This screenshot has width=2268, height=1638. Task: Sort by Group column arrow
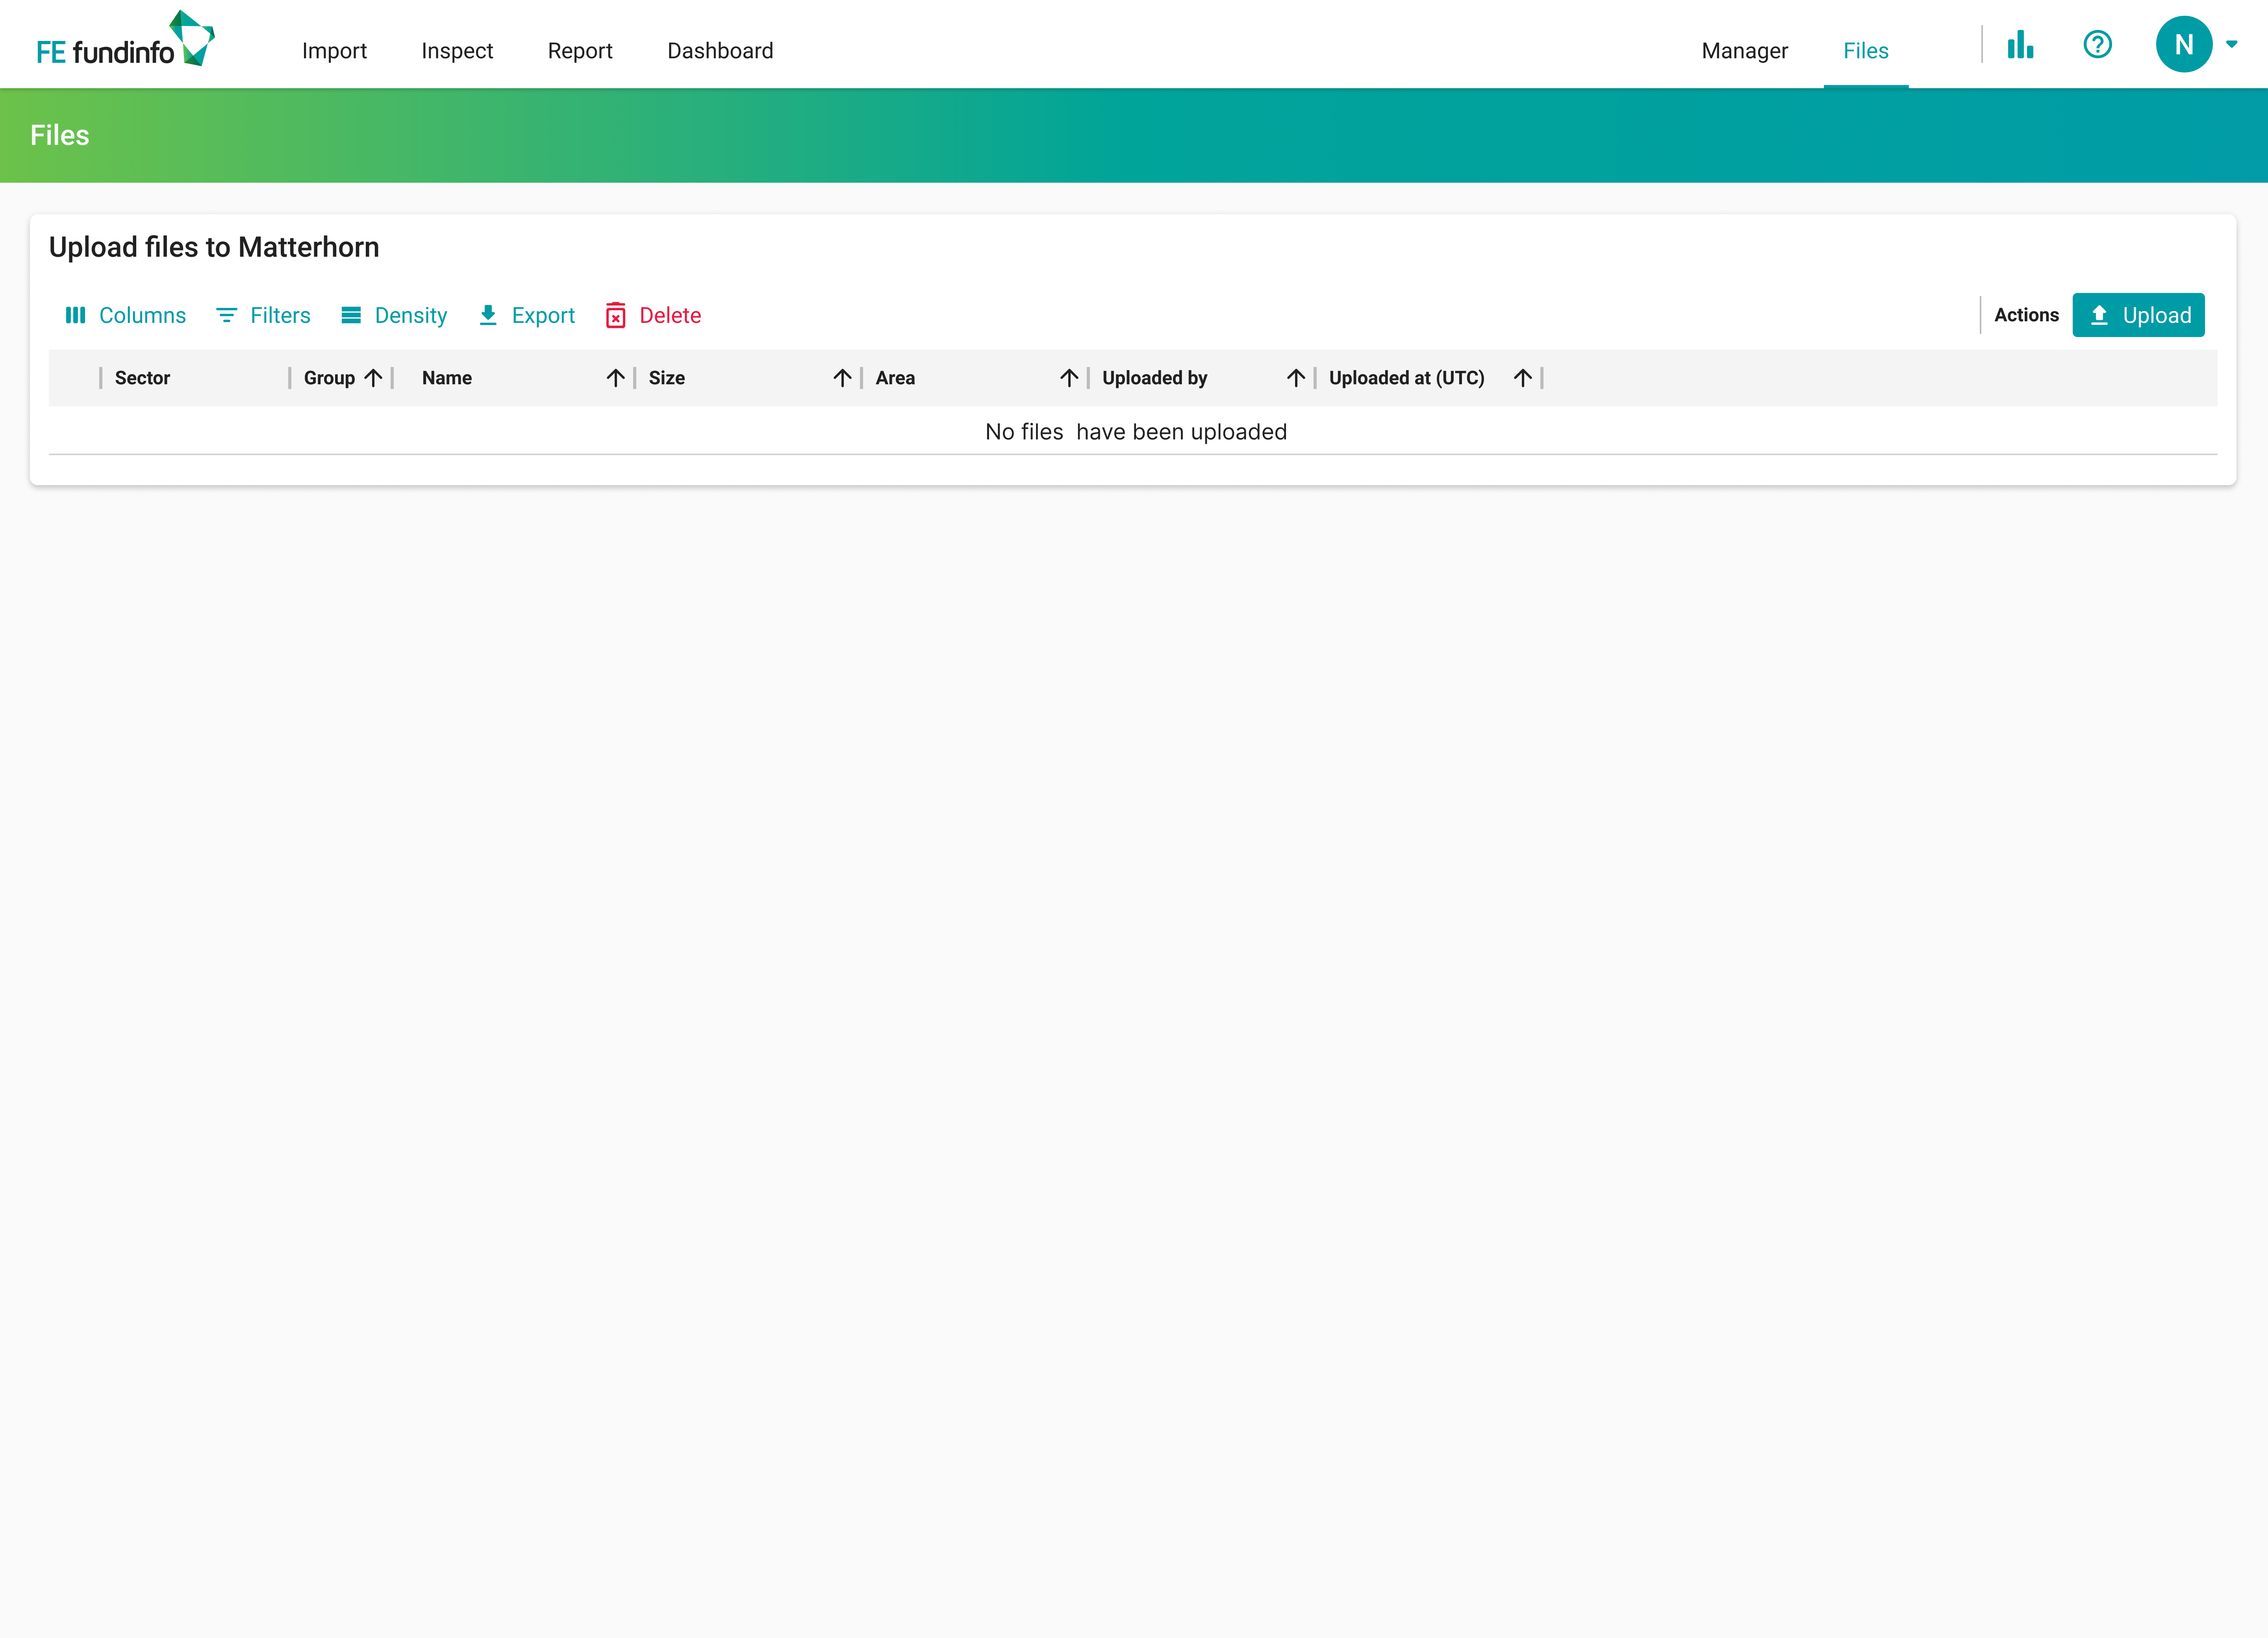click(x=373, y=378)
